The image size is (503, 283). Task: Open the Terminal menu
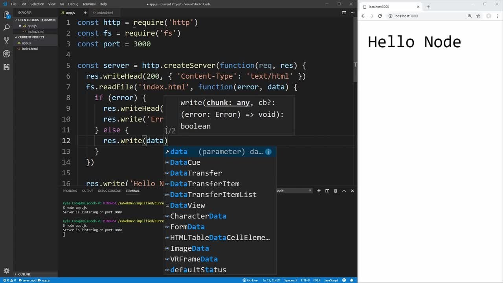[x=89, y=4]
